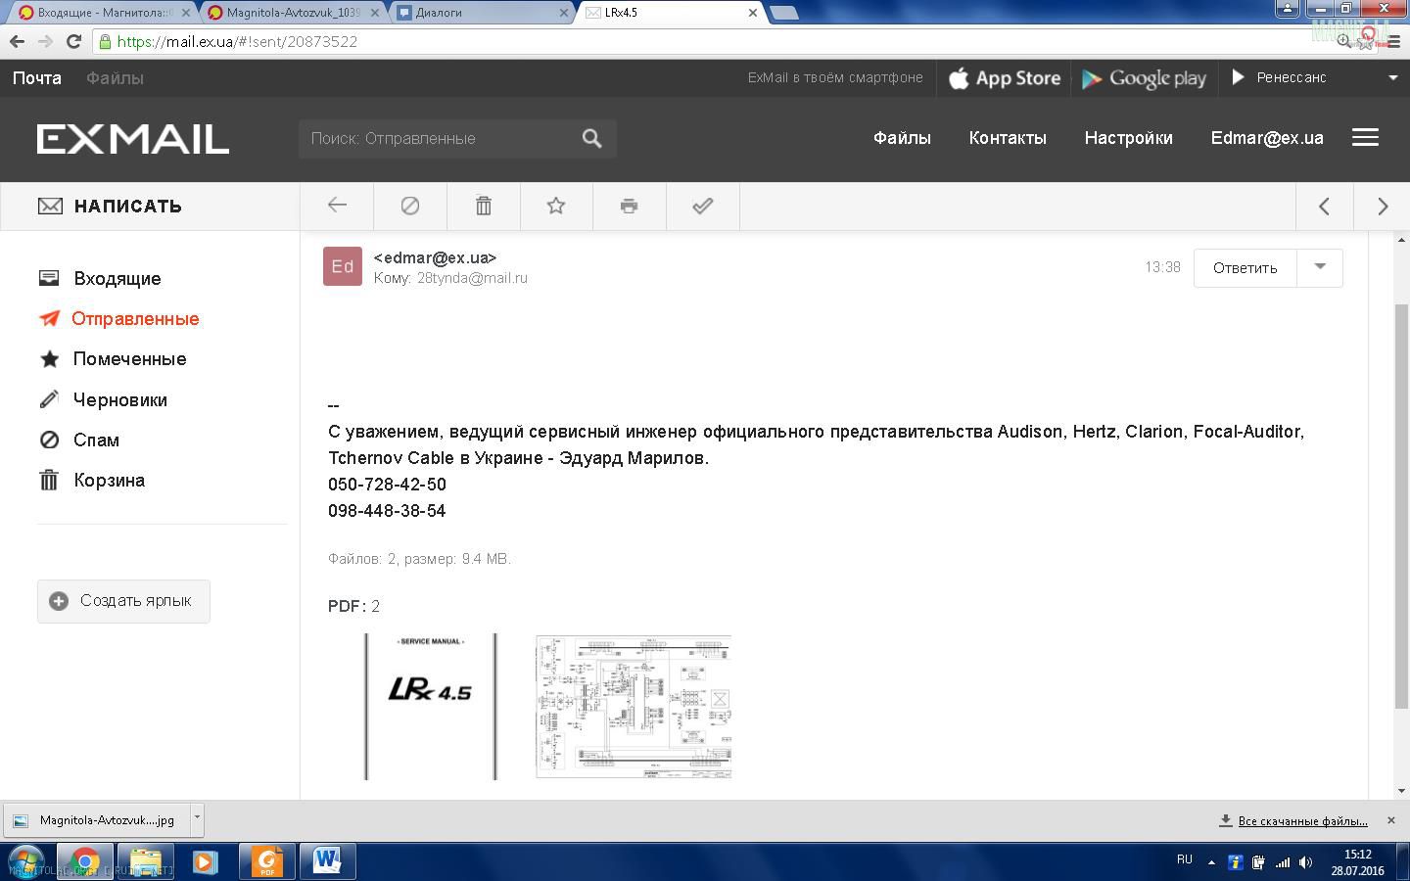Click the Ответить button

coord(1245,268)
